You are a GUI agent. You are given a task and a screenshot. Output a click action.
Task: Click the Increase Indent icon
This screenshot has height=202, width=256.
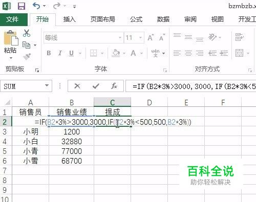point(224,53)
